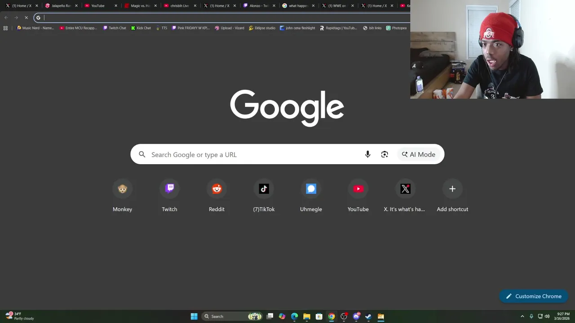Screen dimensions: 575x323
Task: Open Microsoft Edge from taskbar
Action: coord(294,316)
